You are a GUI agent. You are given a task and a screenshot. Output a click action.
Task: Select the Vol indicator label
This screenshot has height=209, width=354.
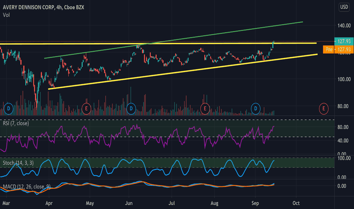tap(6, 15)
